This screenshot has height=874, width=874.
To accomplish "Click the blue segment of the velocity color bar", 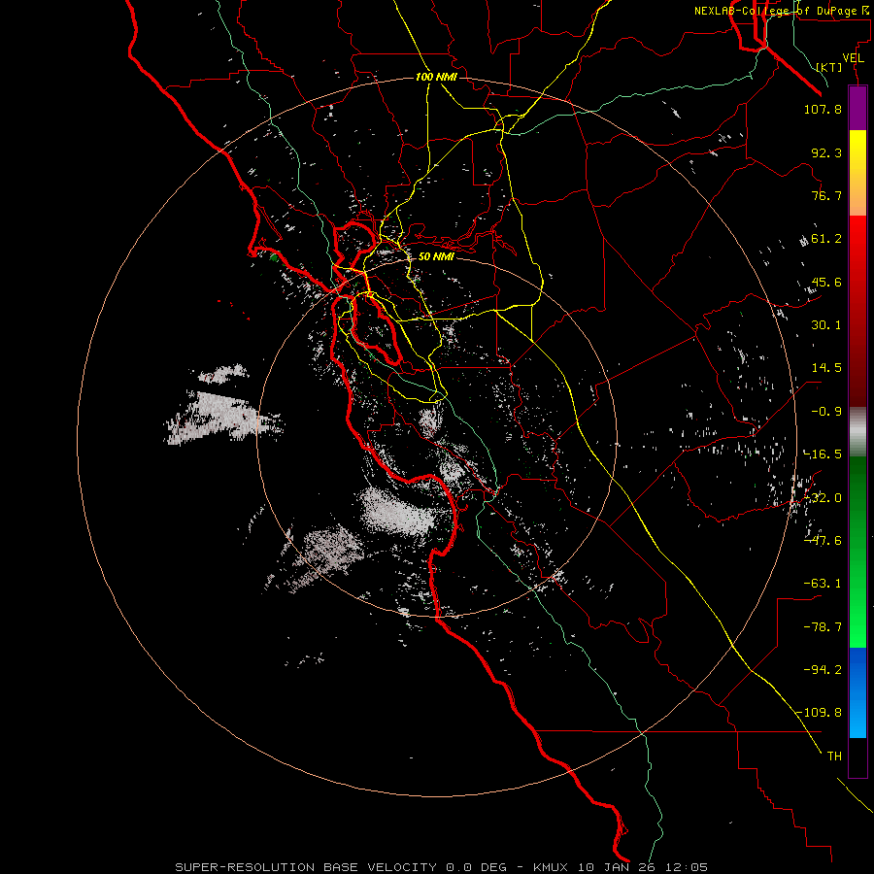I will pyautogui.click(x=857, y=692).
